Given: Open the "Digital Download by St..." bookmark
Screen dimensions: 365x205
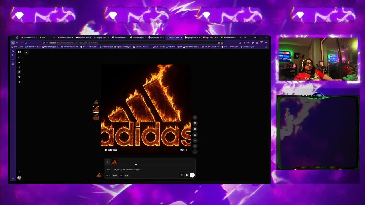Looking at the screenshot, I should (123, 47).
